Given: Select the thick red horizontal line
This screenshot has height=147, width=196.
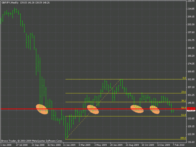Looking at the screenshot, I should coord(93,109).
